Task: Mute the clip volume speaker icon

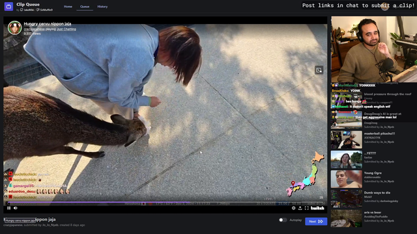Action: (x=16, y=208)
